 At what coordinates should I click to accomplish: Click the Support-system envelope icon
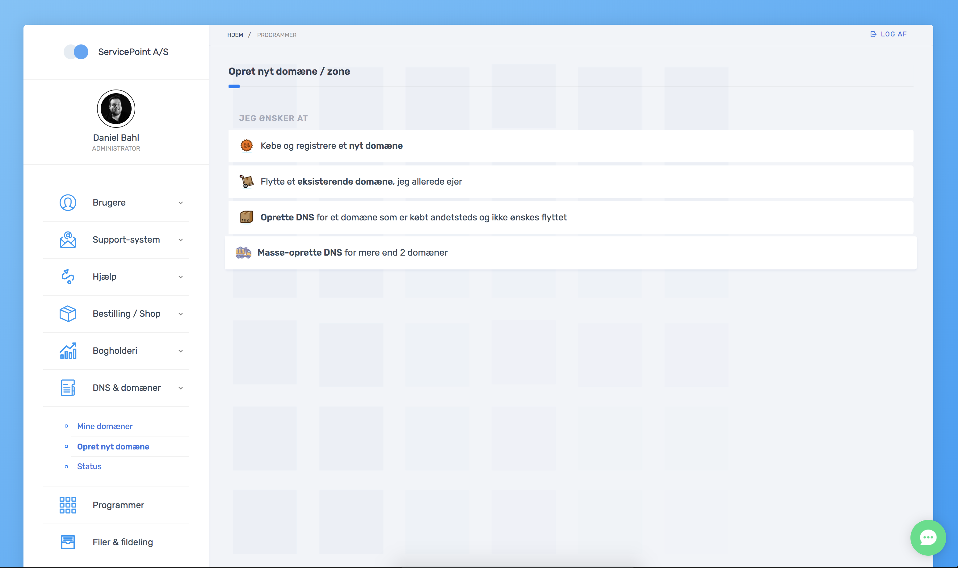click(68, 240)
